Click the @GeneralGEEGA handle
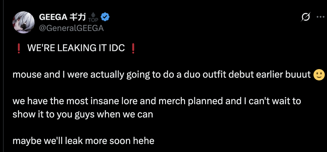This screenshot has width=327, height=152. click(71, 28)
